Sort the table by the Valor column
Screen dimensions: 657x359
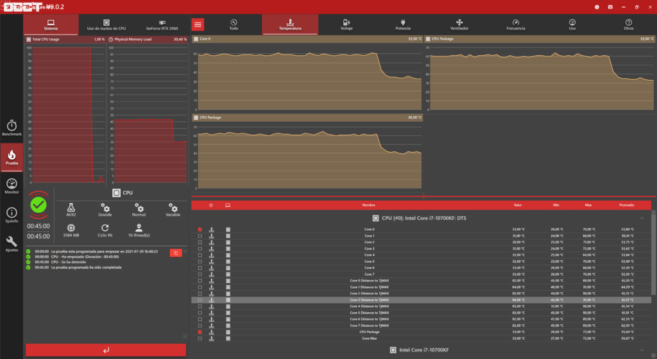coord(518,205)
